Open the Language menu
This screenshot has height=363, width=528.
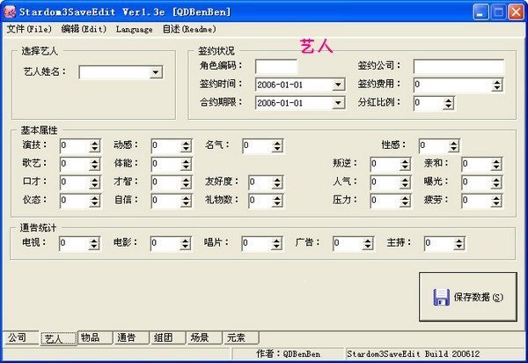[x=134, y=28]
